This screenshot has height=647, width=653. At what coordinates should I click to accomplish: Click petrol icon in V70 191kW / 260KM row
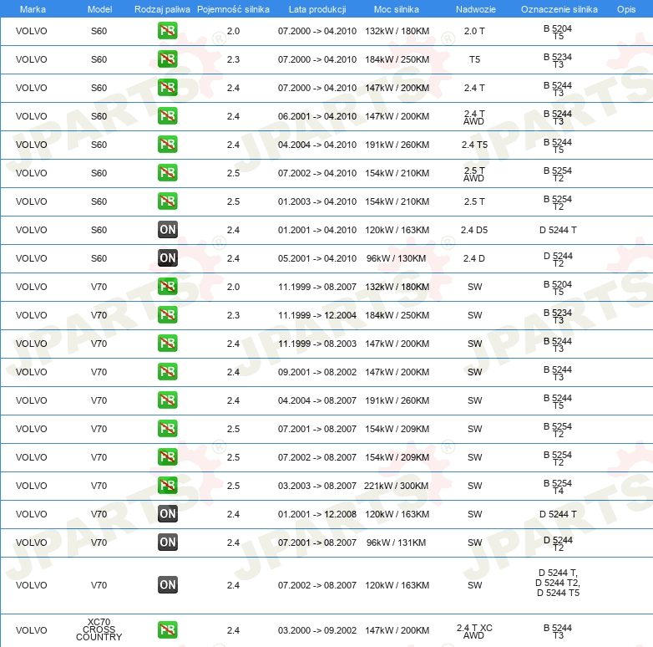click(168, 400)
